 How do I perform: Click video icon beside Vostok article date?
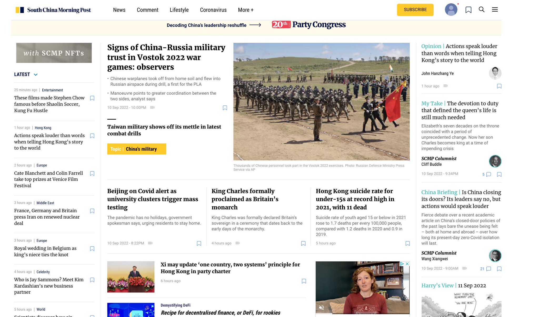click(x=152, y=107)
